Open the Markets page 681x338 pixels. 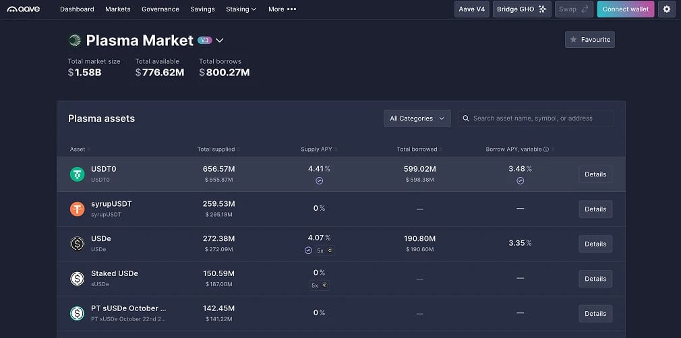click(x=118, y=9)
